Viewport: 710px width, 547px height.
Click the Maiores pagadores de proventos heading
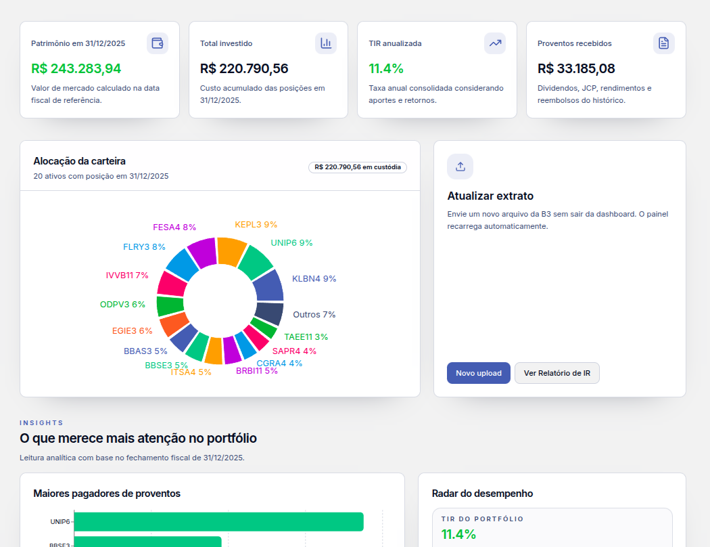pos(107,494)
